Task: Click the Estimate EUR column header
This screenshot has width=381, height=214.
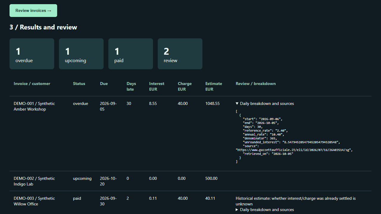Action: click(214, 86)
